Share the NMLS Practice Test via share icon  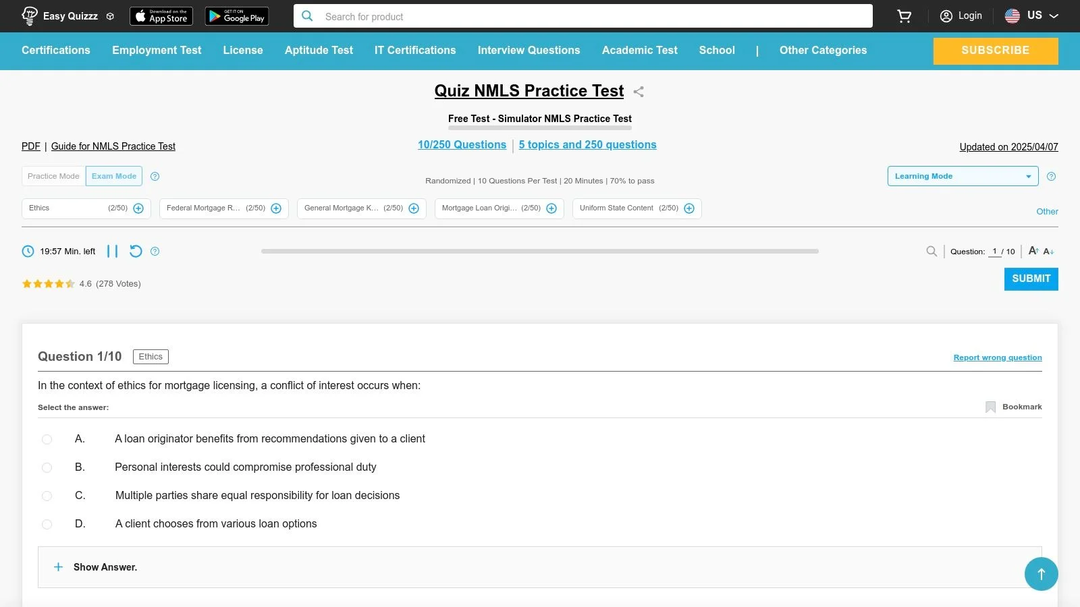(638, 92)
